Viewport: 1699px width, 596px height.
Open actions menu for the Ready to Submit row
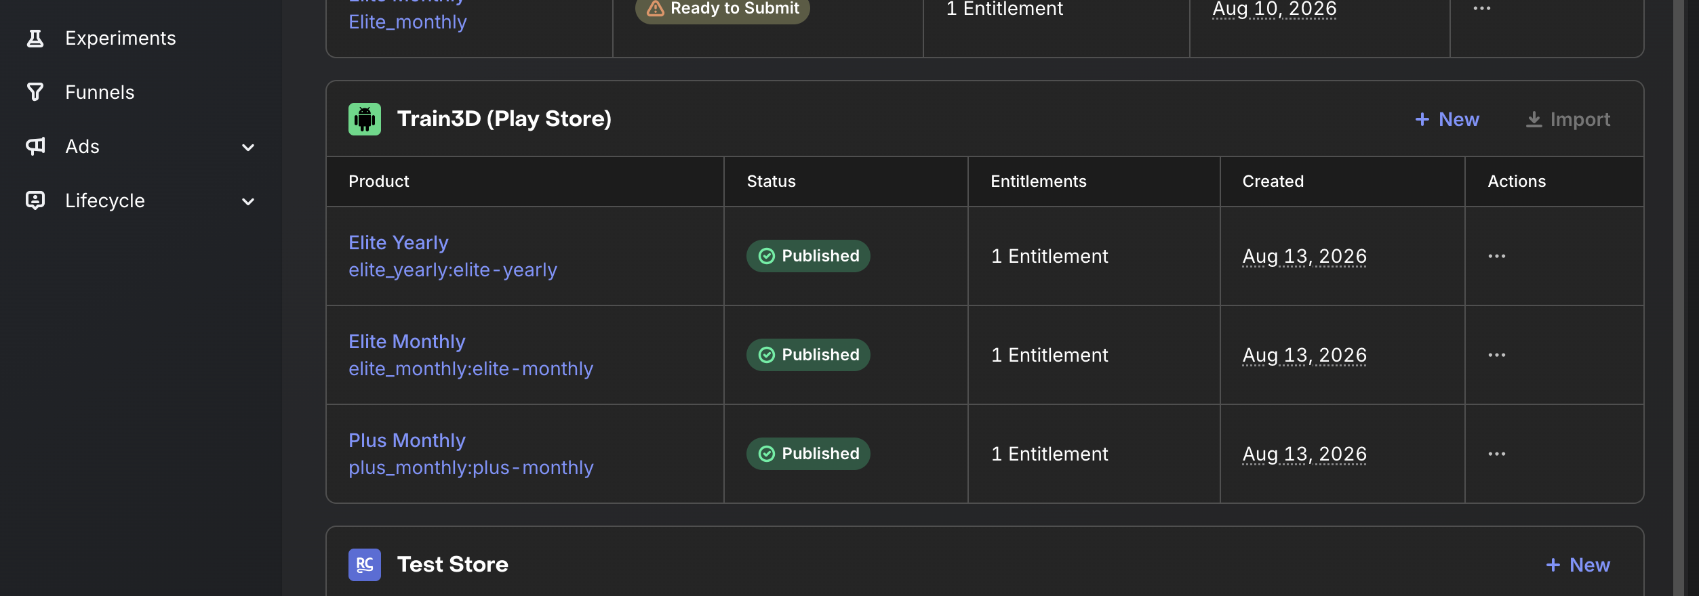[1482, 8]
